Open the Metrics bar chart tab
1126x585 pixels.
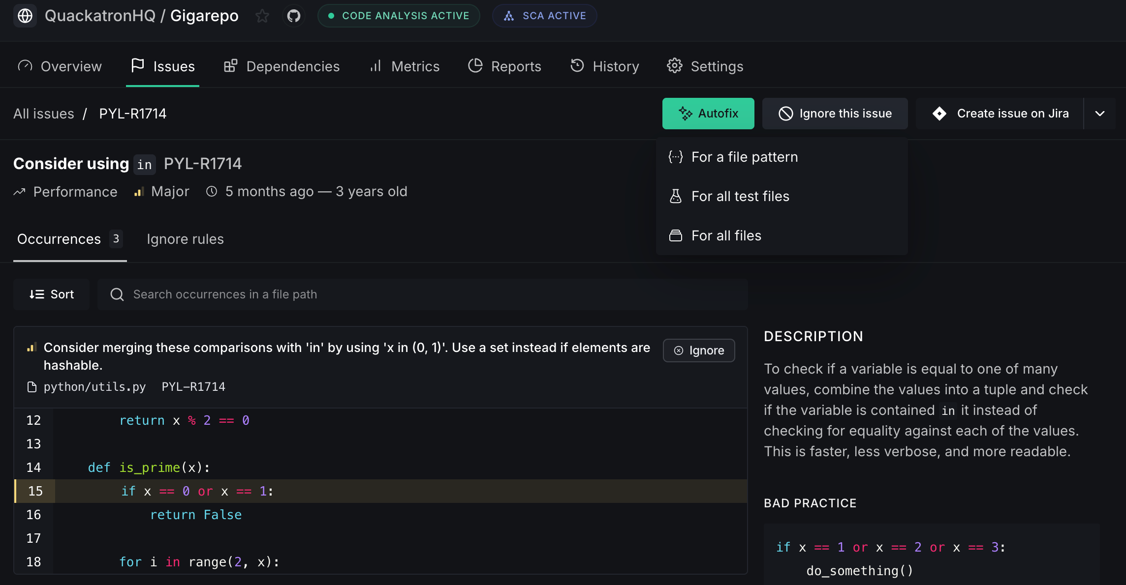coord(405,66)
